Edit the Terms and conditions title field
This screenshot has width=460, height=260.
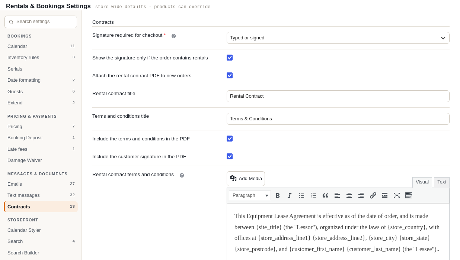point(338,119)
